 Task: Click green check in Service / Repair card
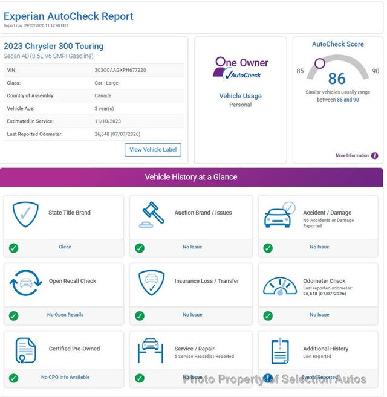point(140,378)
